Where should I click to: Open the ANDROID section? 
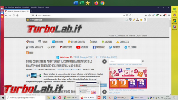tap(107, 42)
